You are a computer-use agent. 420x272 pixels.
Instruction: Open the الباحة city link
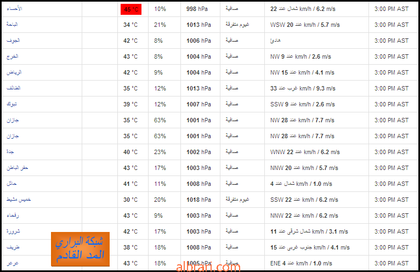tap(12, 24)
